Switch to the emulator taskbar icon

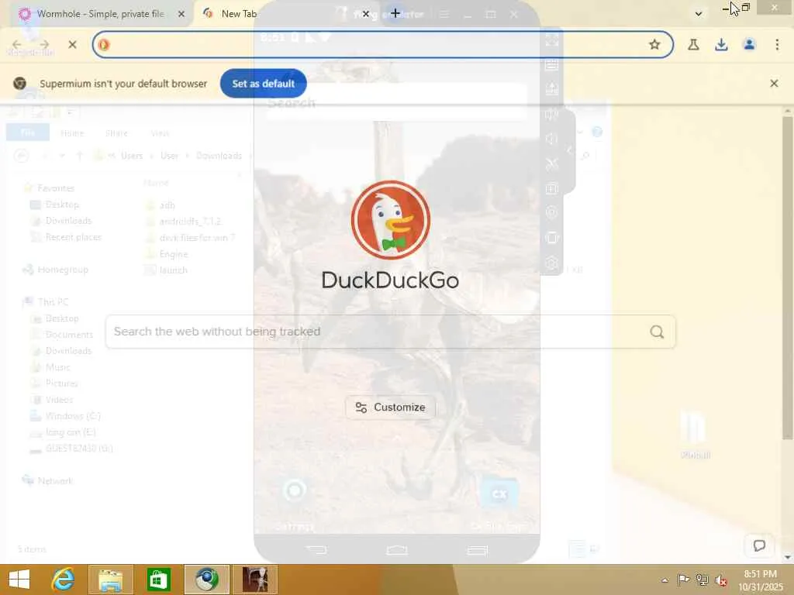pyautogui.click(x=254, y=580)
